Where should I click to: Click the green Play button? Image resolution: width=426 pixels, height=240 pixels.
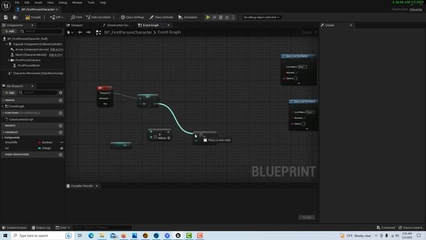tap(208, 17)
